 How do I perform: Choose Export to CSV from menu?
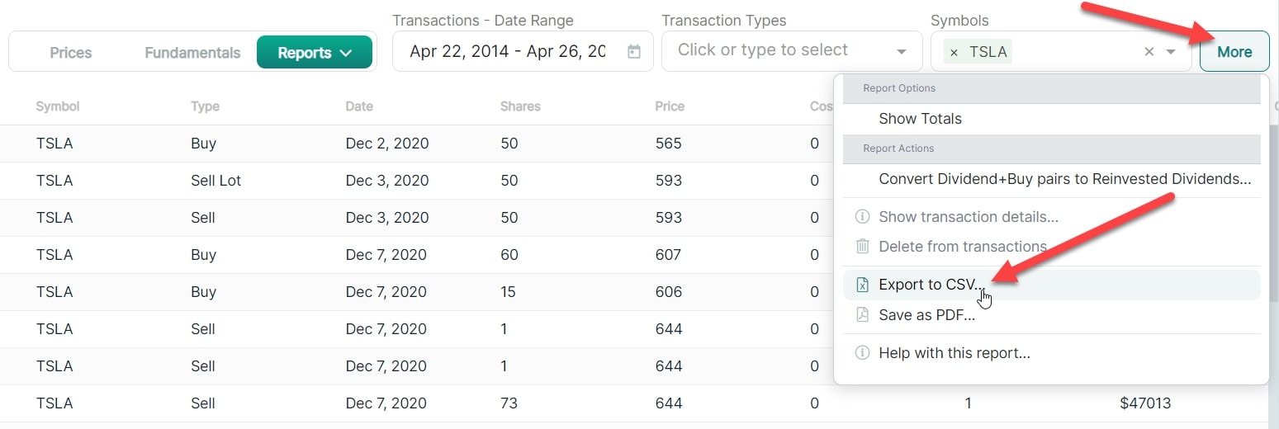pyautogui.click(x=1051, y=285)
